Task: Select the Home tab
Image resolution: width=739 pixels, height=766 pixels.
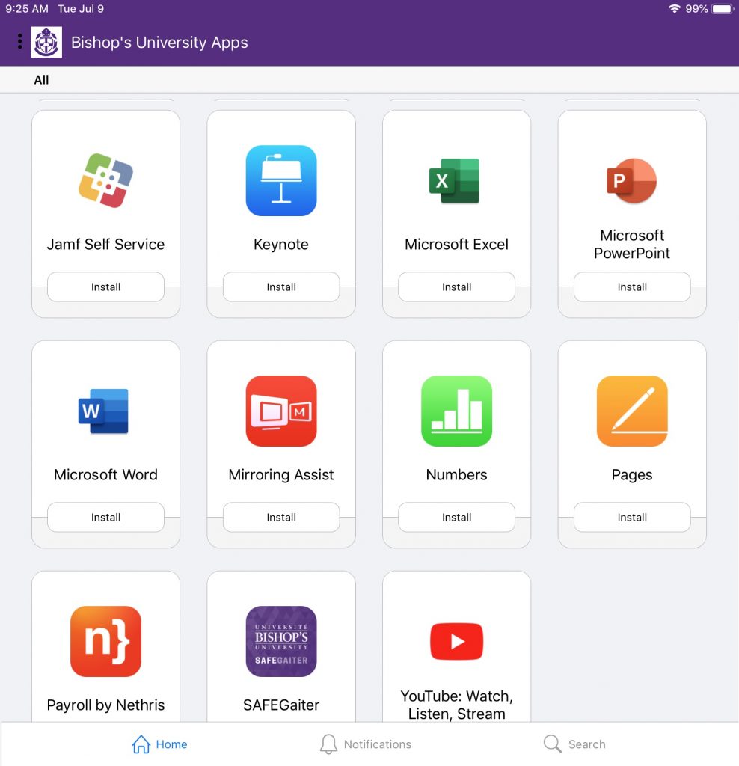Action: [159, 744]
